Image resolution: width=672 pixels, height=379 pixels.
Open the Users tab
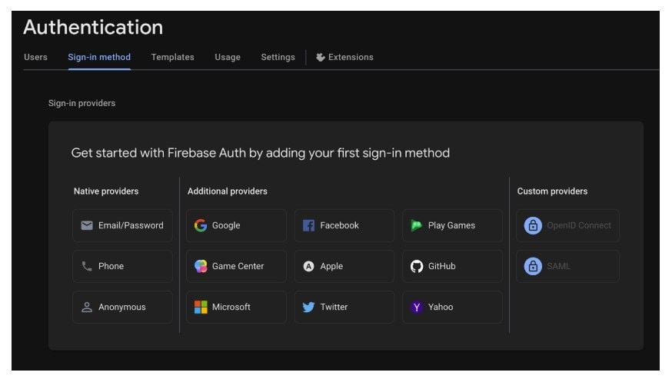point(35,57)
